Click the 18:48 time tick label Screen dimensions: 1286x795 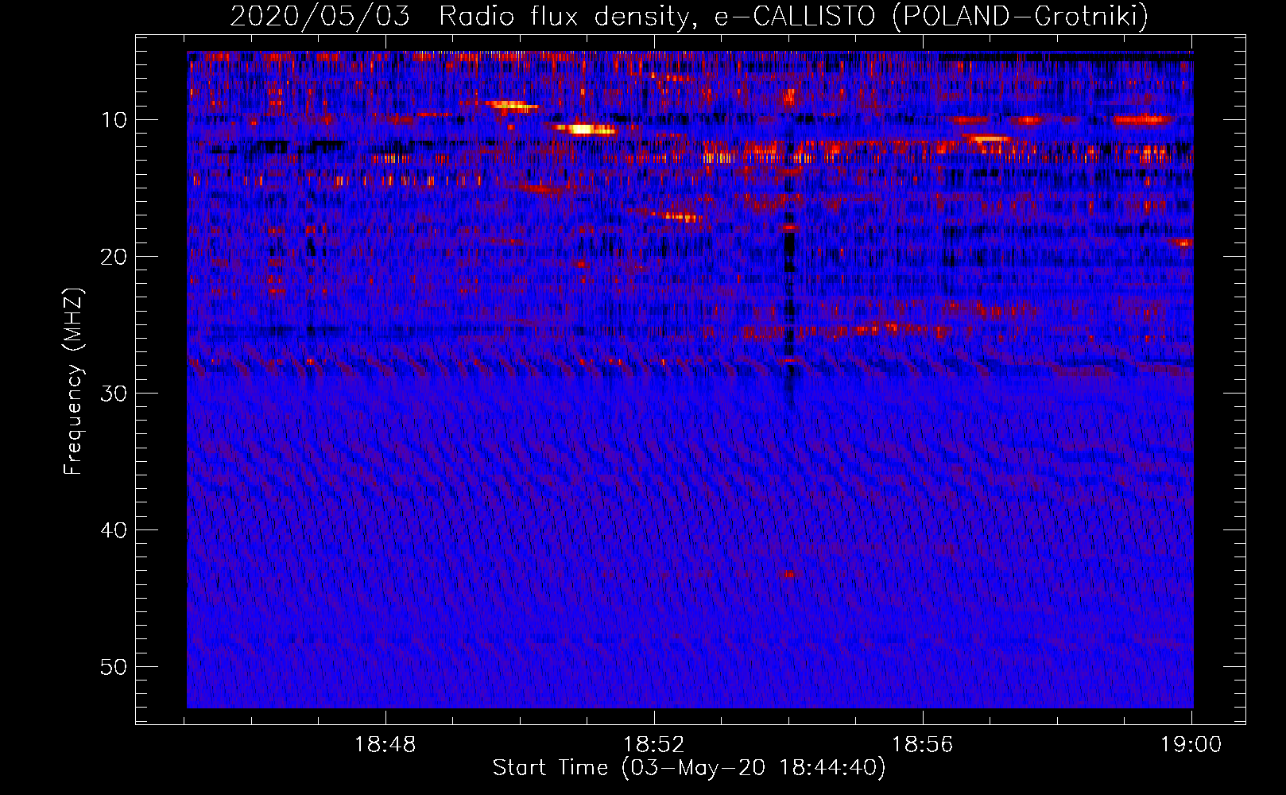click(x=385, y=745)
